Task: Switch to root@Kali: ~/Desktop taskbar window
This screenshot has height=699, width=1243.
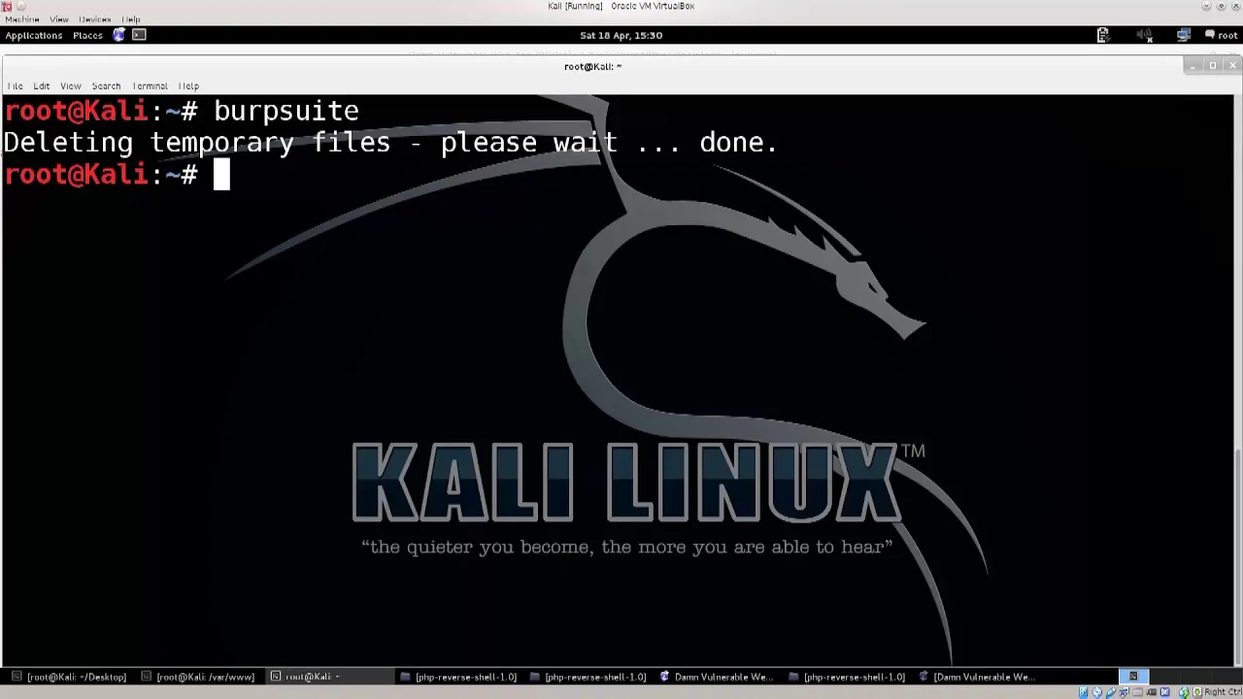Action: click(69, 677)
